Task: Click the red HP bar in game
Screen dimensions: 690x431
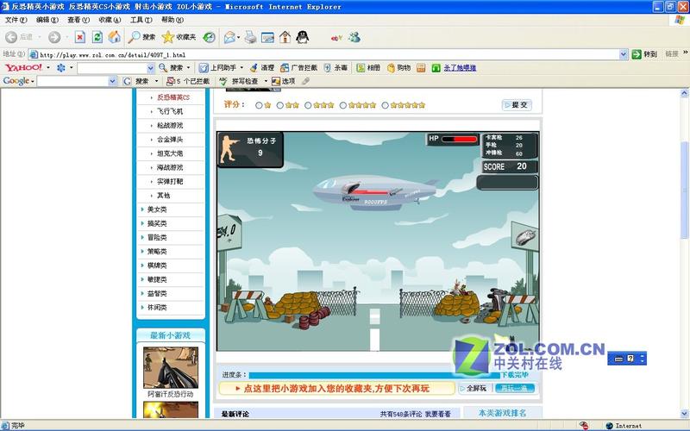Action: [460, 140]
